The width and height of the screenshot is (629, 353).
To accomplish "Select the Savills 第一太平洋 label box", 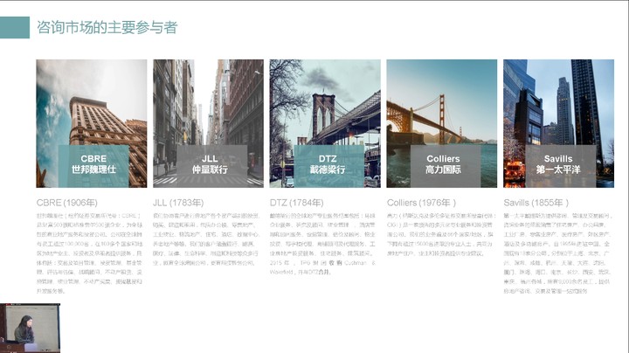I will [x=560, y=166].
